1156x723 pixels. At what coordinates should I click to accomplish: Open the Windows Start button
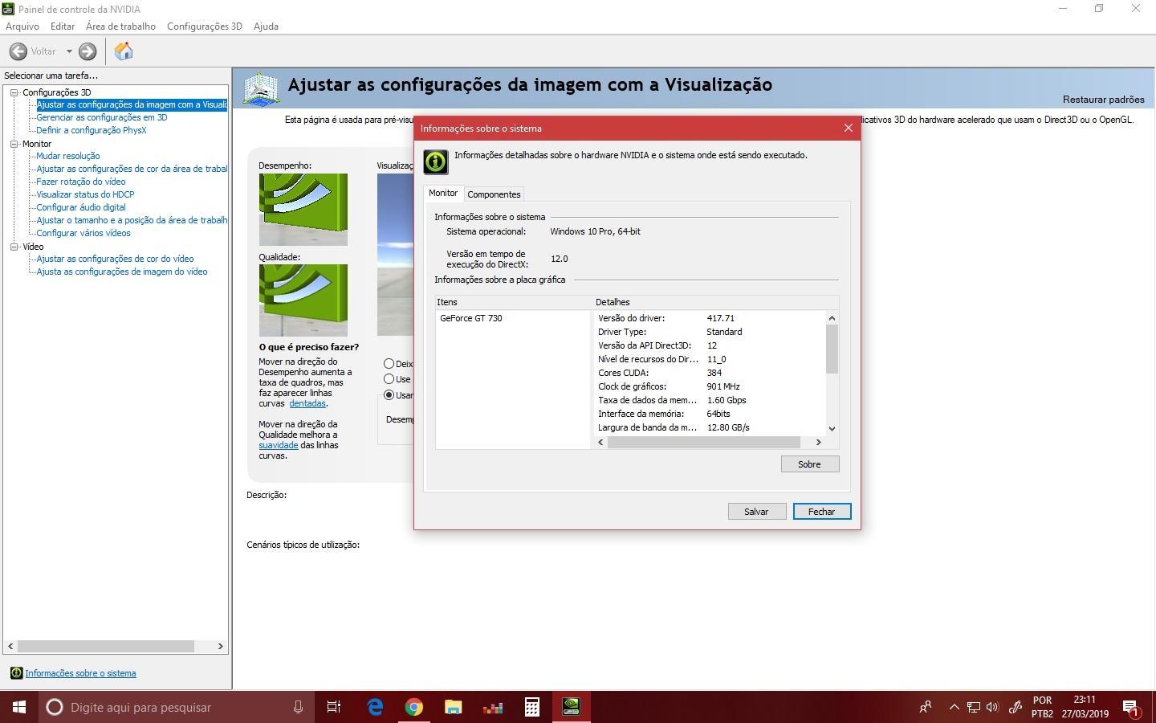click(x=19, y=707)
